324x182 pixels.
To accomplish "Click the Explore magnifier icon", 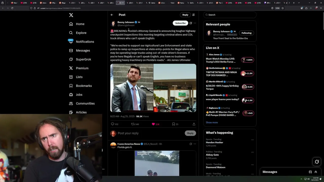I will pos(71,33).
